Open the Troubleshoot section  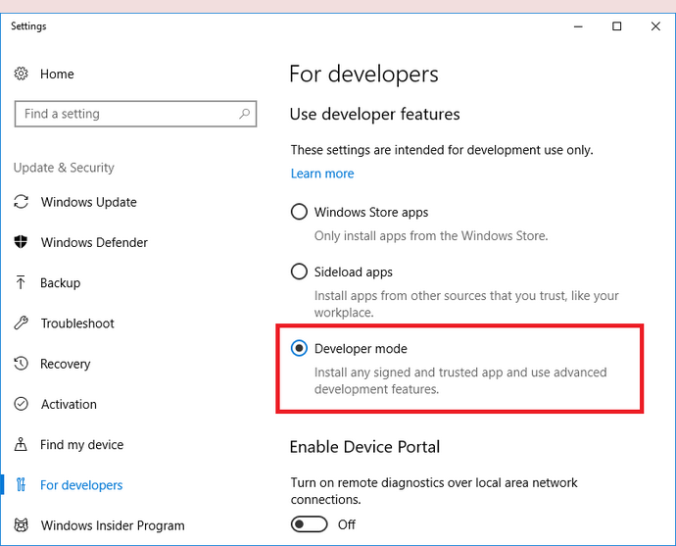(x=77, y=323)
